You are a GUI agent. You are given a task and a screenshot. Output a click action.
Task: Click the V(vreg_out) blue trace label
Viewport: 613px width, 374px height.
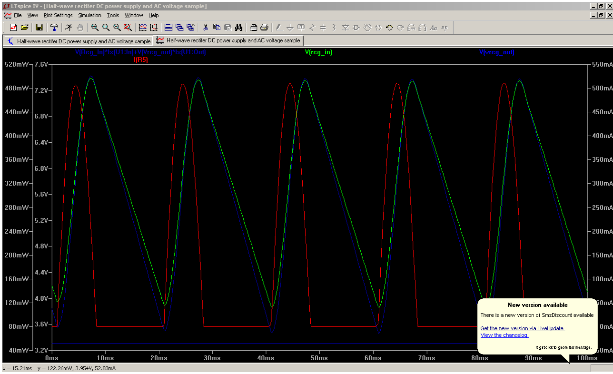pos(496,52)
